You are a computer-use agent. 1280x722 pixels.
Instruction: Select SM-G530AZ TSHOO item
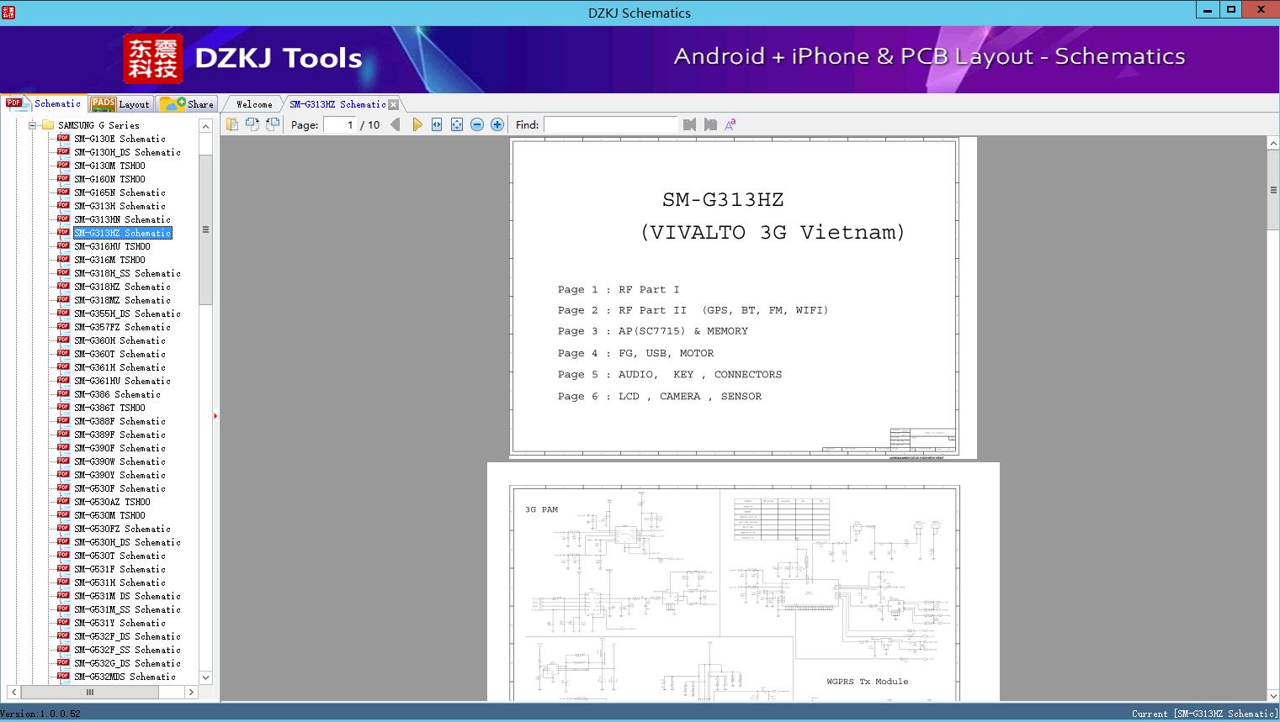pyautogui.click(x=112, y=502)
